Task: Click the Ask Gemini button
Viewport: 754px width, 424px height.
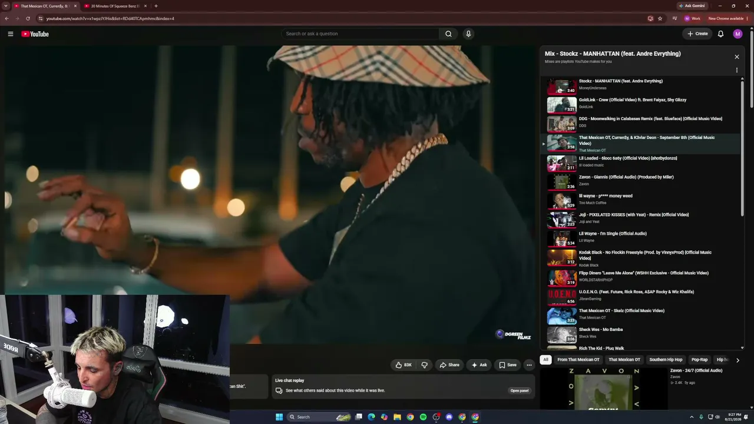Action: point(692,6)
